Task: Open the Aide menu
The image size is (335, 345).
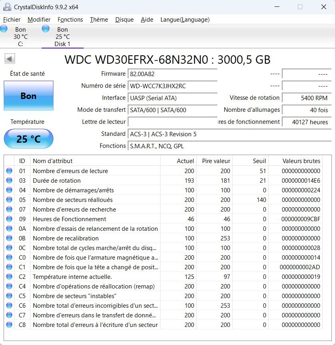Action: pos(147,20)
